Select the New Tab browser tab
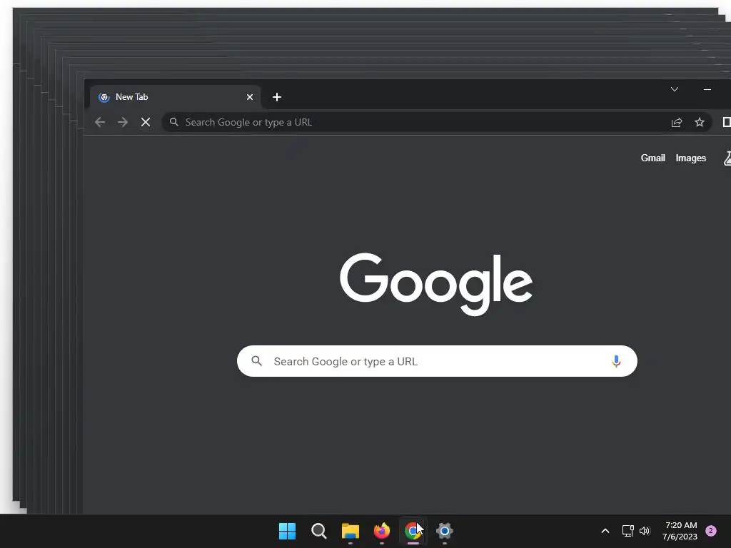The image size is (731, 548). click(176, 97)
